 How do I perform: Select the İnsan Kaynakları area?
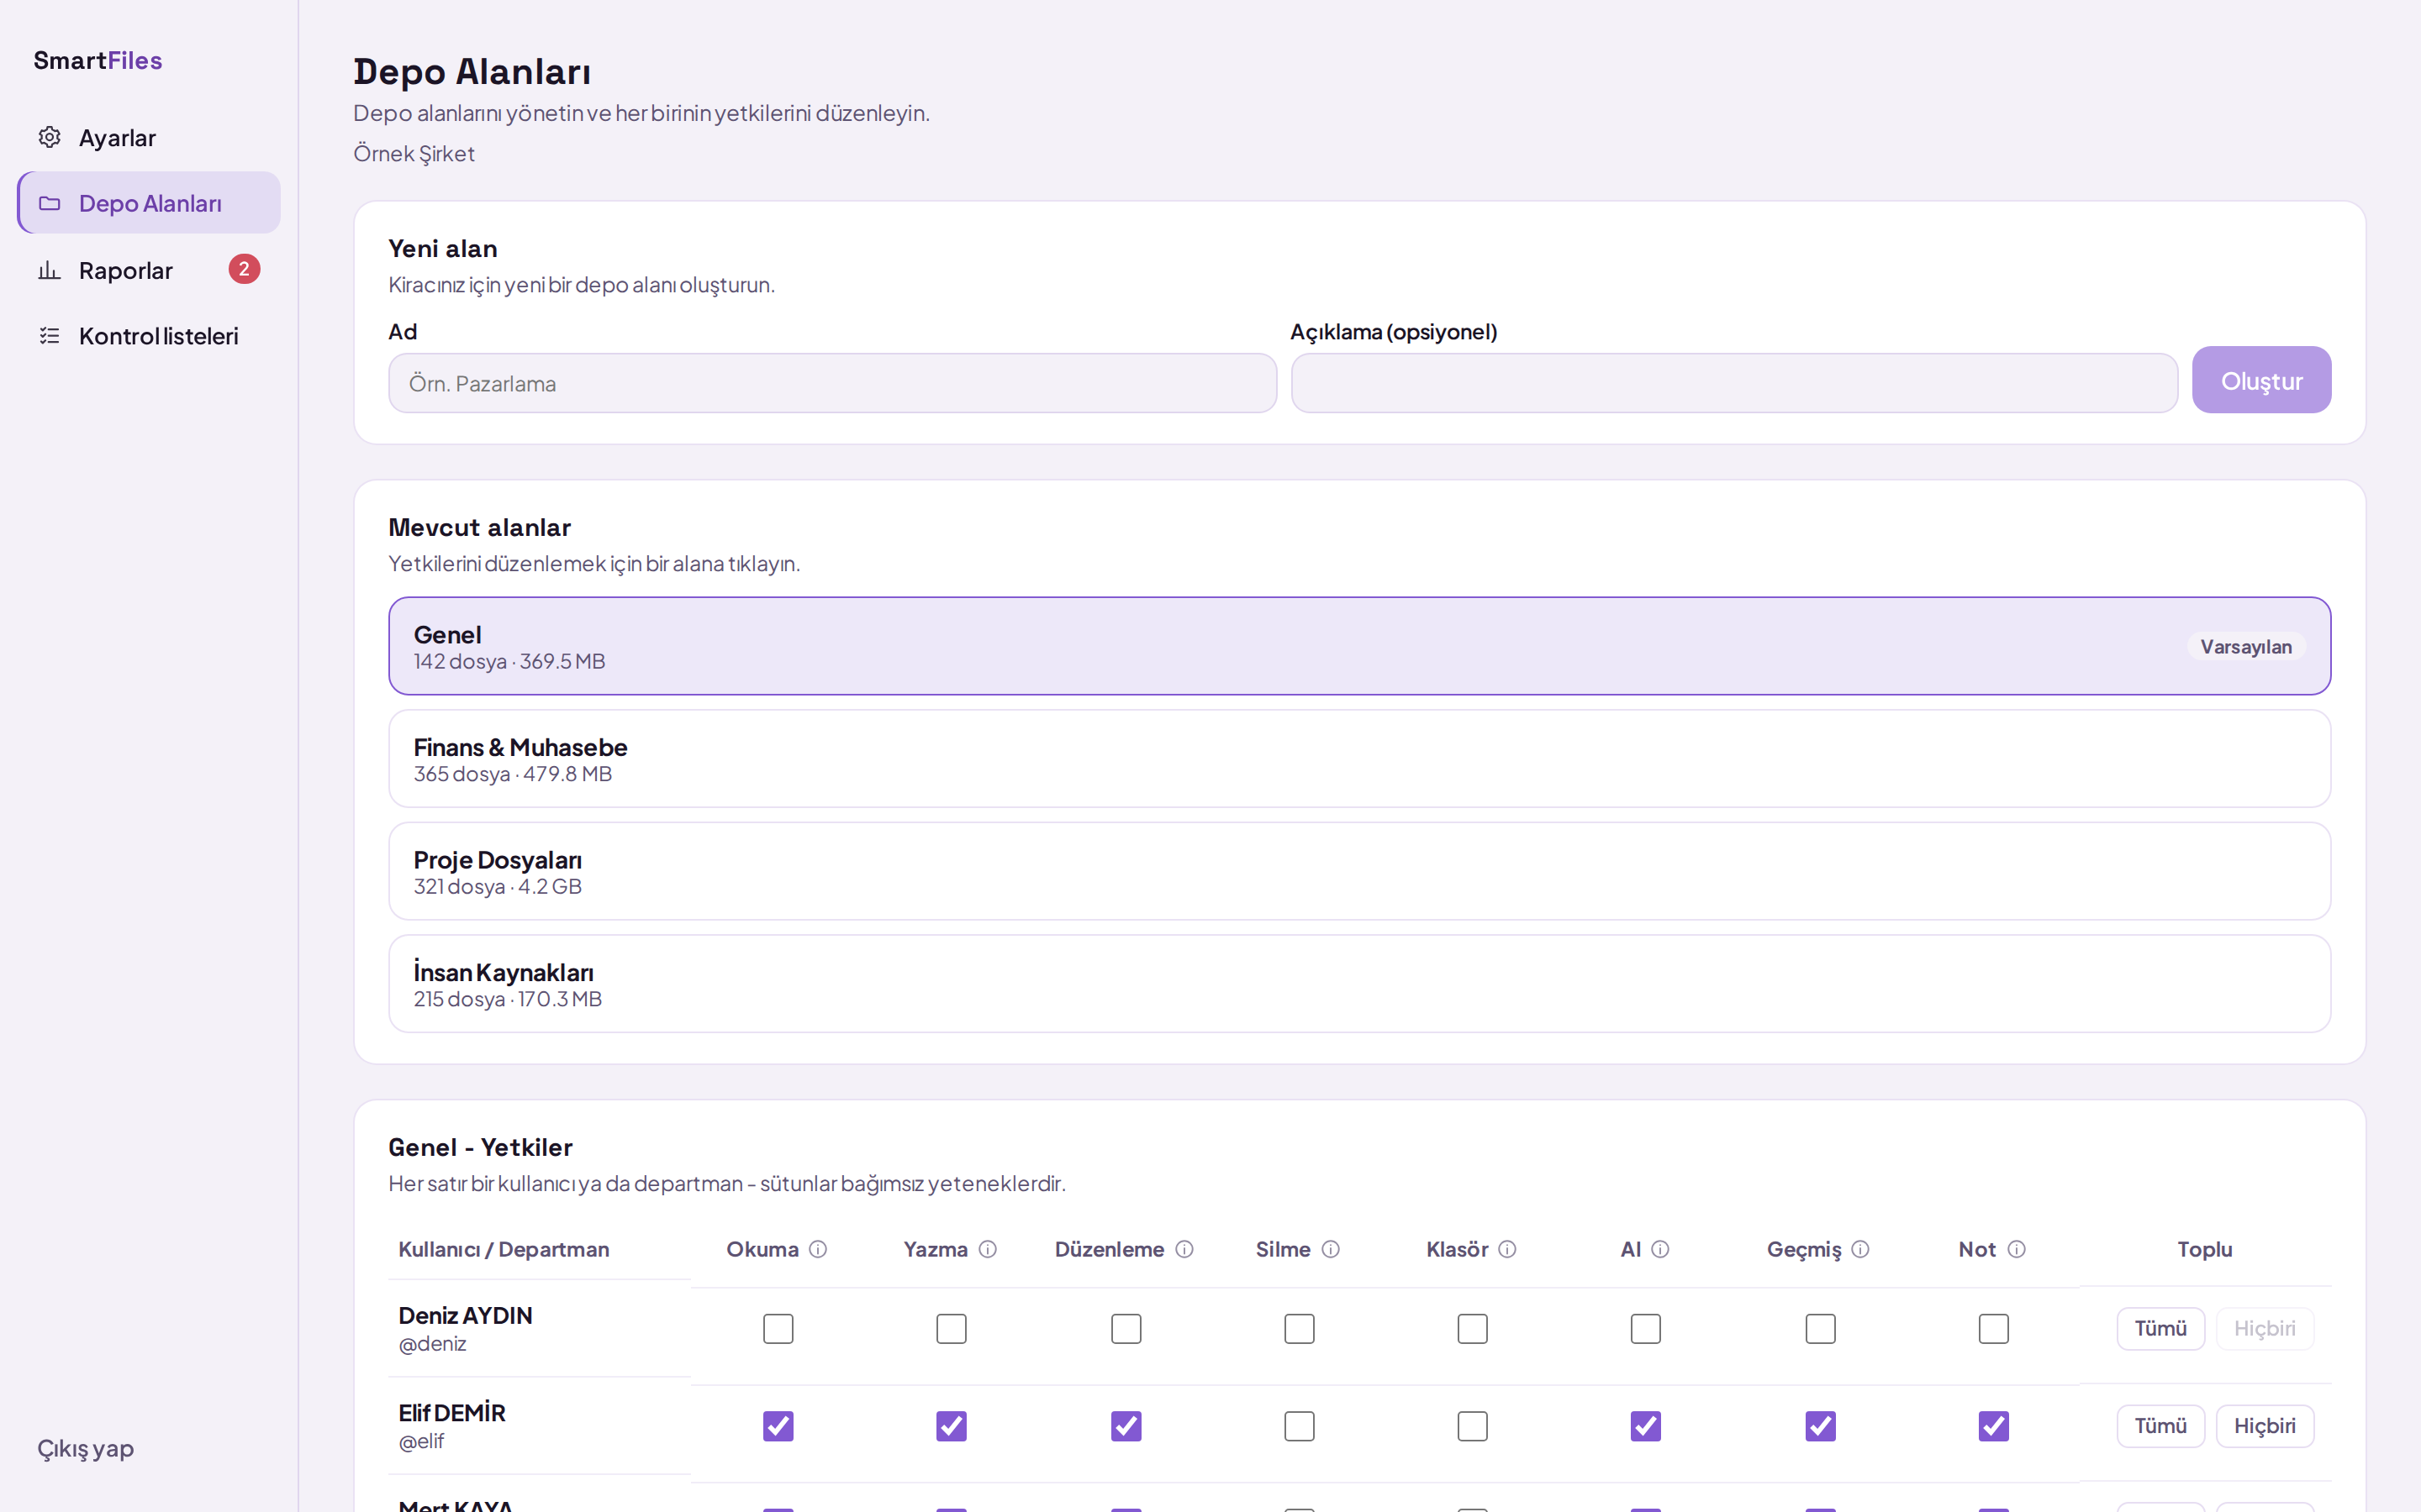pyautogui.click(x=1359, y=984)
